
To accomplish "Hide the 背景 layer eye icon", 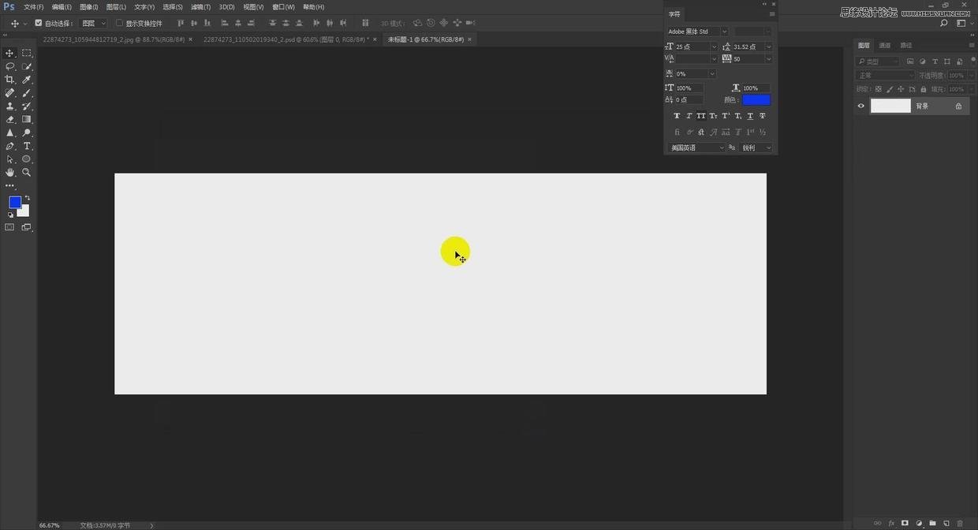I will [861, 106].
